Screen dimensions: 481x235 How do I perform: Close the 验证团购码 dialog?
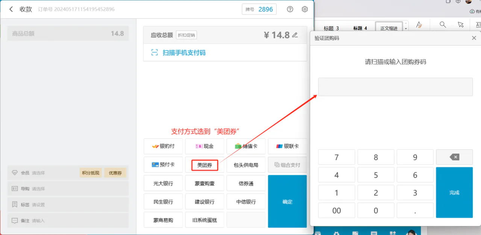pyautogui.click(x=474, y=38)
